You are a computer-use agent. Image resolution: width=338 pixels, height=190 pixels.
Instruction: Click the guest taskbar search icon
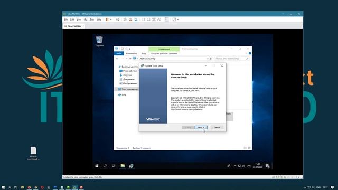point(105,166)
